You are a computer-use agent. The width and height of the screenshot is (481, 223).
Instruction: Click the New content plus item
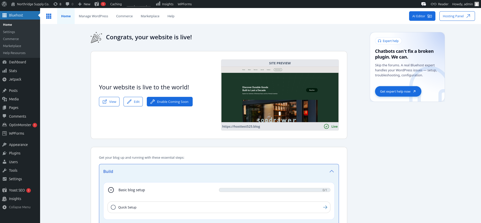84,4
